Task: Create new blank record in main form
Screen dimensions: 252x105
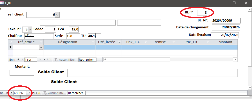Action: tap(38, 93)
